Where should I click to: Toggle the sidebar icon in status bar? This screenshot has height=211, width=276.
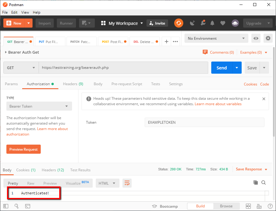pyautogui.click(x=6, y=206)
